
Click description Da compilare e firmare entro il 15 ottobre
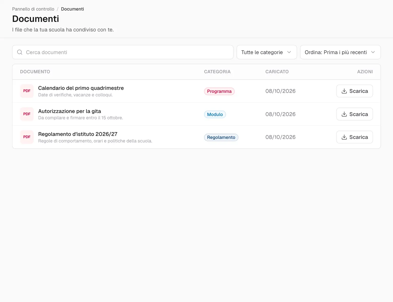80,118
